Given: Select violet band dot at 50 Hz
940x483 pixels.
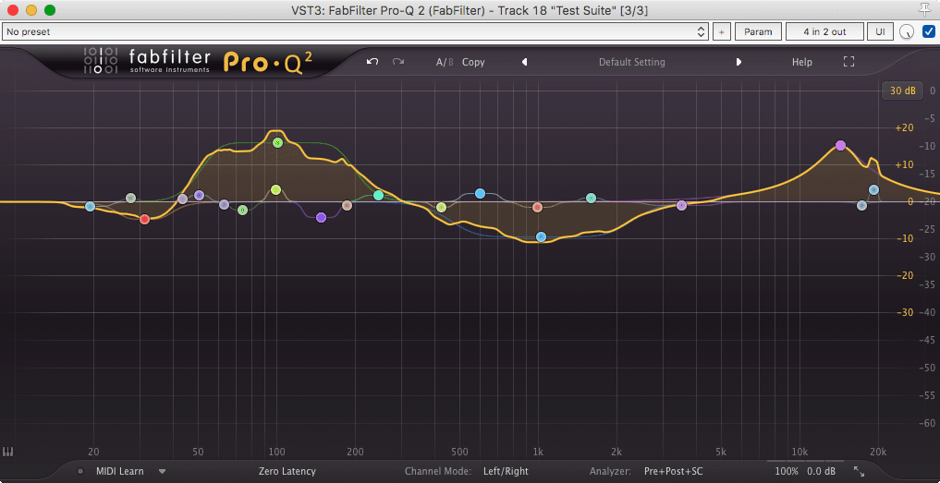Looking at the screenshot, I should (x=200, y=196).
